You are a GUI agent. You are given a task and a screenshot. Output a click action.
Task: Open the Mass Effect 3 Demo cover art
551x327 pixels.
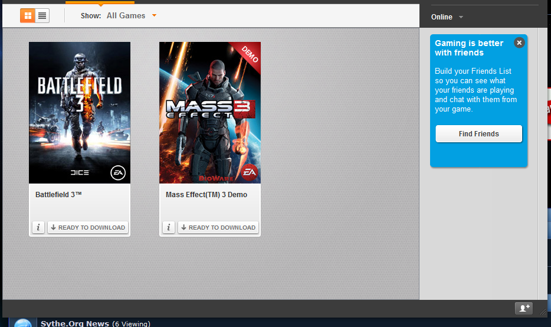coord(210,113)
